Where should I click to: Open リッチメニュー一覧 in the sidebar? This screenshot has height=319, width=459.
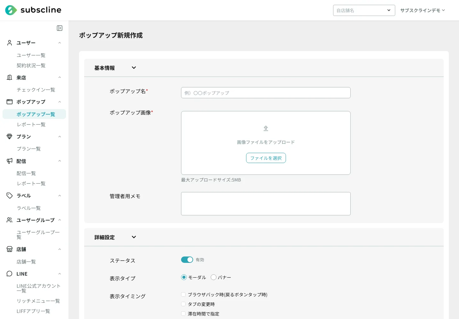coord(38,301)
